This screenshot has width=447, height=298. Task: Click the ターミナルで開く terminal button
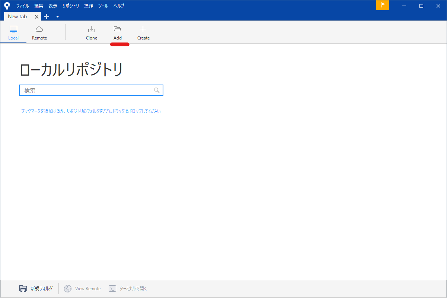128,288
